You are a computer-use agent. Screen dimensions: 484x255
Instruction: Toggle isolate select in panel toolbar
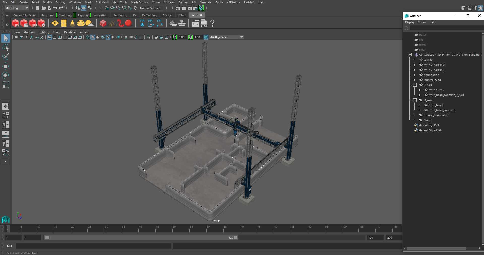tap(149, 37)
